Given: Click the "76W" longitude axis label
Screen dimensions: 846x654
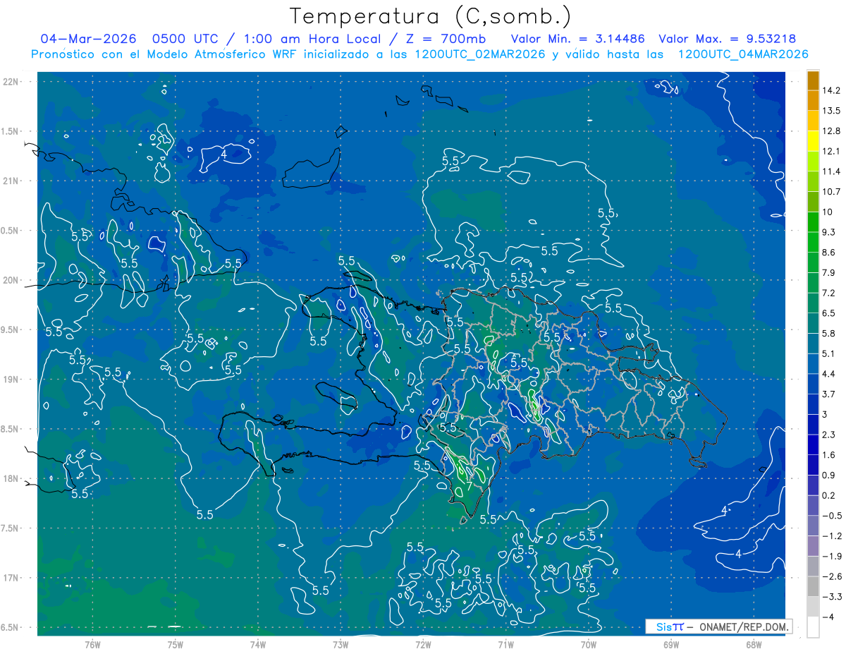Looking at the screenshot, I should coord(93,644).
